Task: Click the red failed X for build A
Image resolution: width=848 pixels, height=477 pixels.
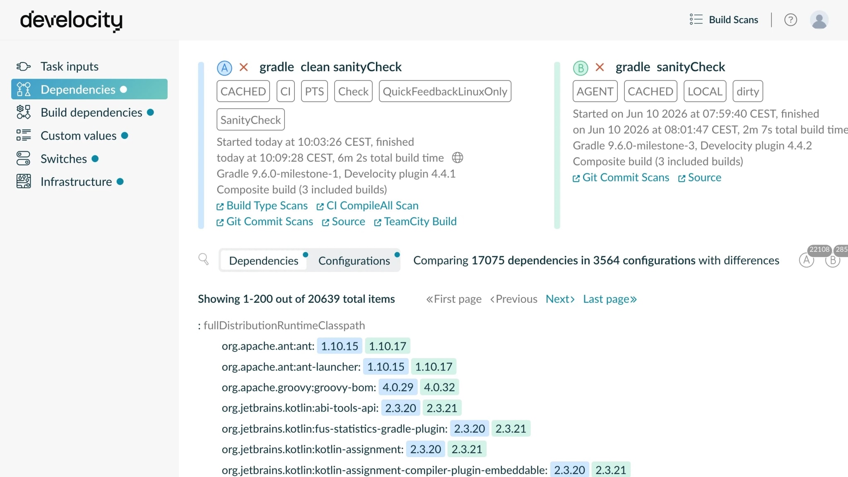Action: (x=244, y=67)
